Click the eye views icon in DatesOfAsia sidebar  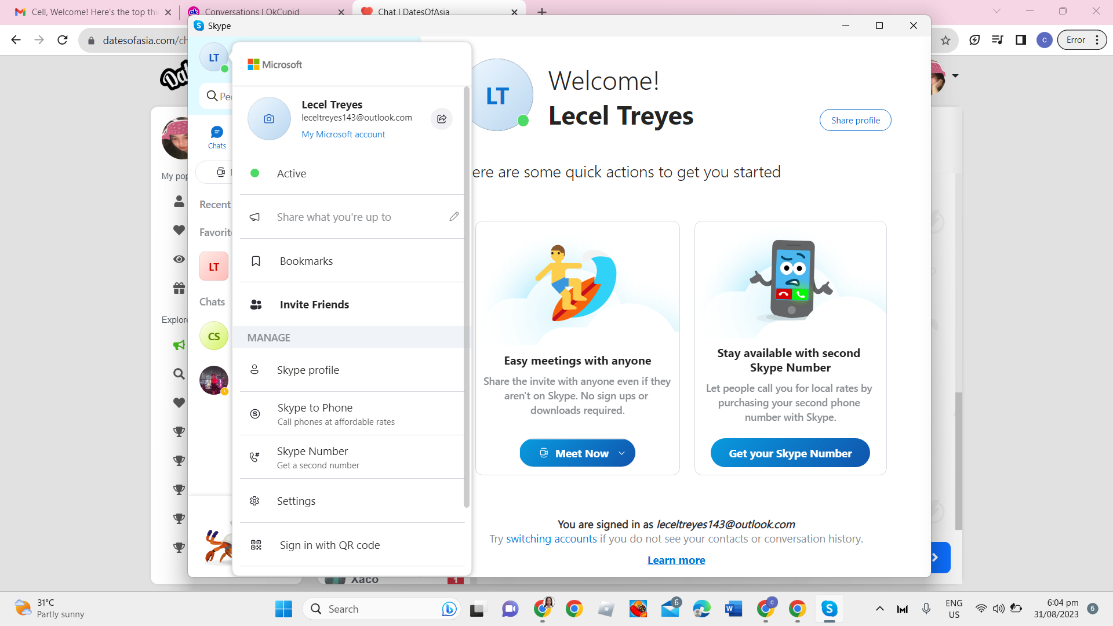click(x=179, y=259)
